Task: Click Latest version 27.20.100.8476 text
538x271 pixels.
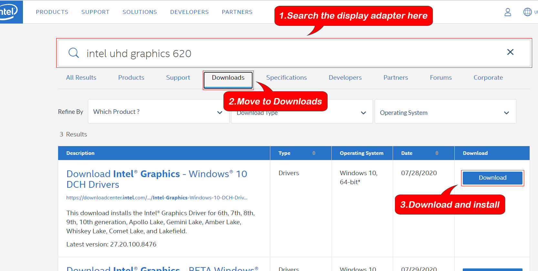Action: 111,244
